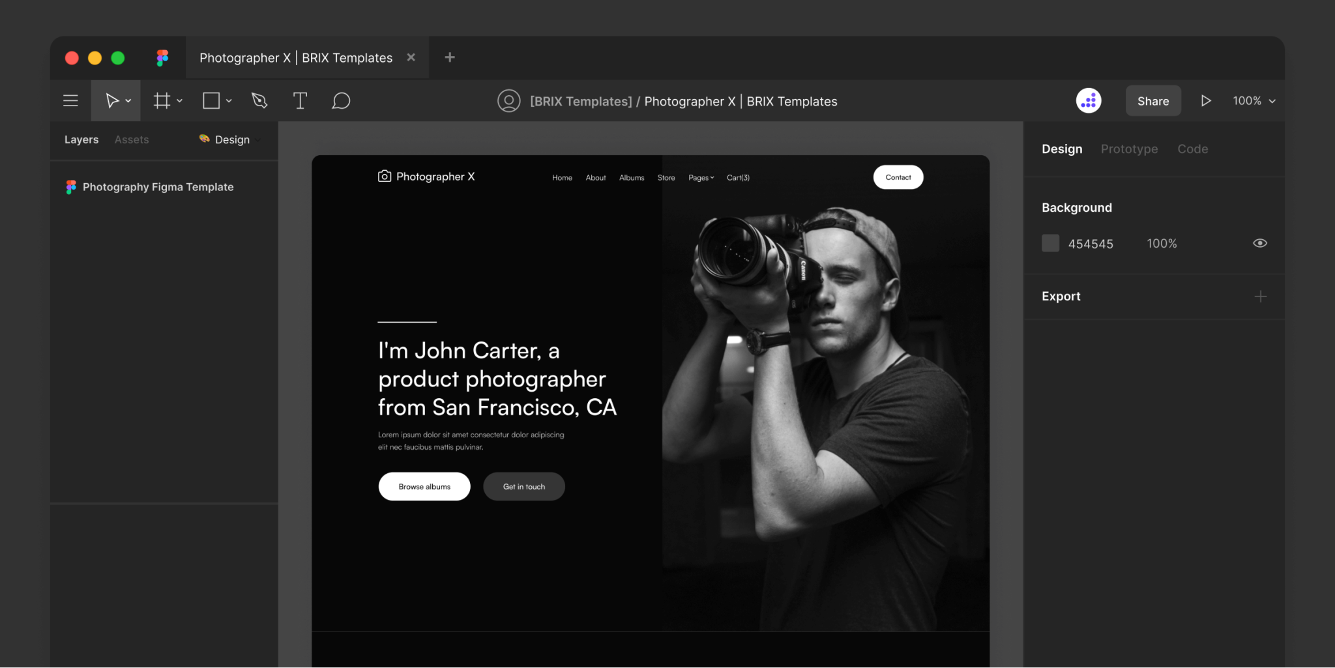This screenshot has width=1335, height=668.
Task: Open the zoom level dropdown
Action: 1253,100
